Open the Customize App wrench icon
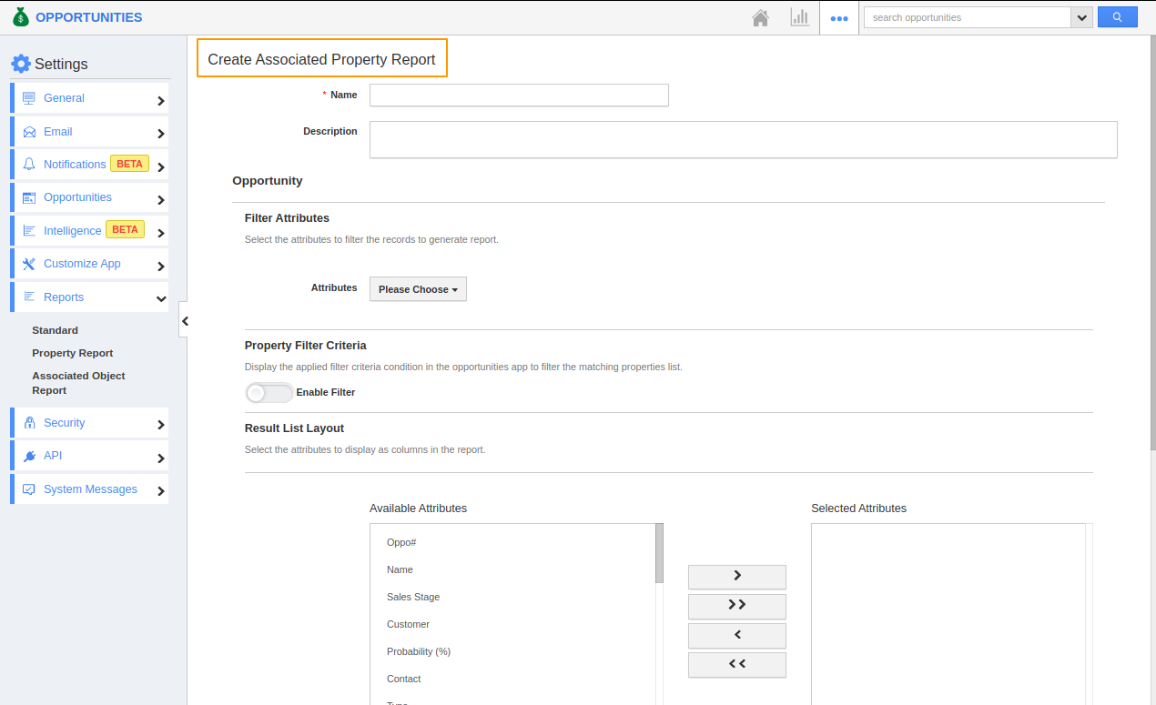Image resolution: width=1156 pixels, height=705 pixels. pos(29,263)
